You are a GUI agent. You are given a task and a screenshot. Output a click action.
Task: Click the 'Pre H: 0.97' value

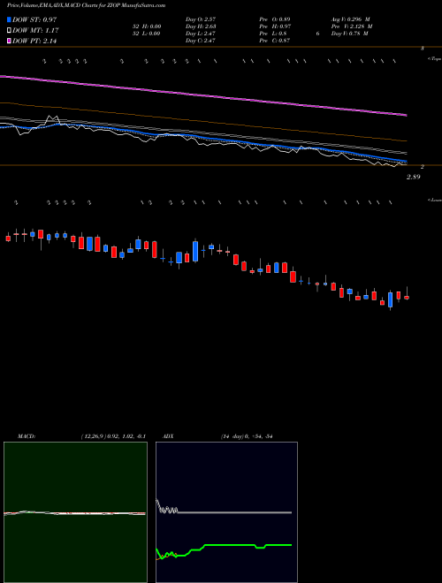click(x=275, y=26)
